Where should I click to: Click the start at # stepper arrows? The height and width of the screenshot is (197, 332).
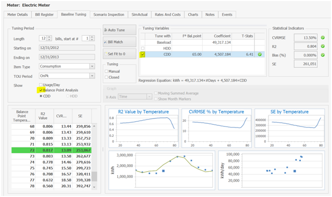[92, 38]
